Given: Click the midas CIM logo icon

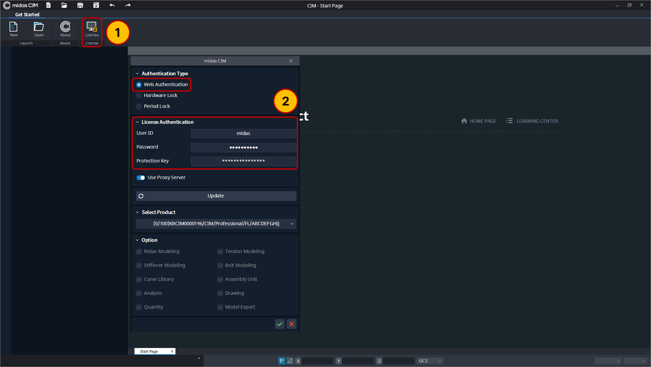Looking at the screenshot, I should [7, 5].
